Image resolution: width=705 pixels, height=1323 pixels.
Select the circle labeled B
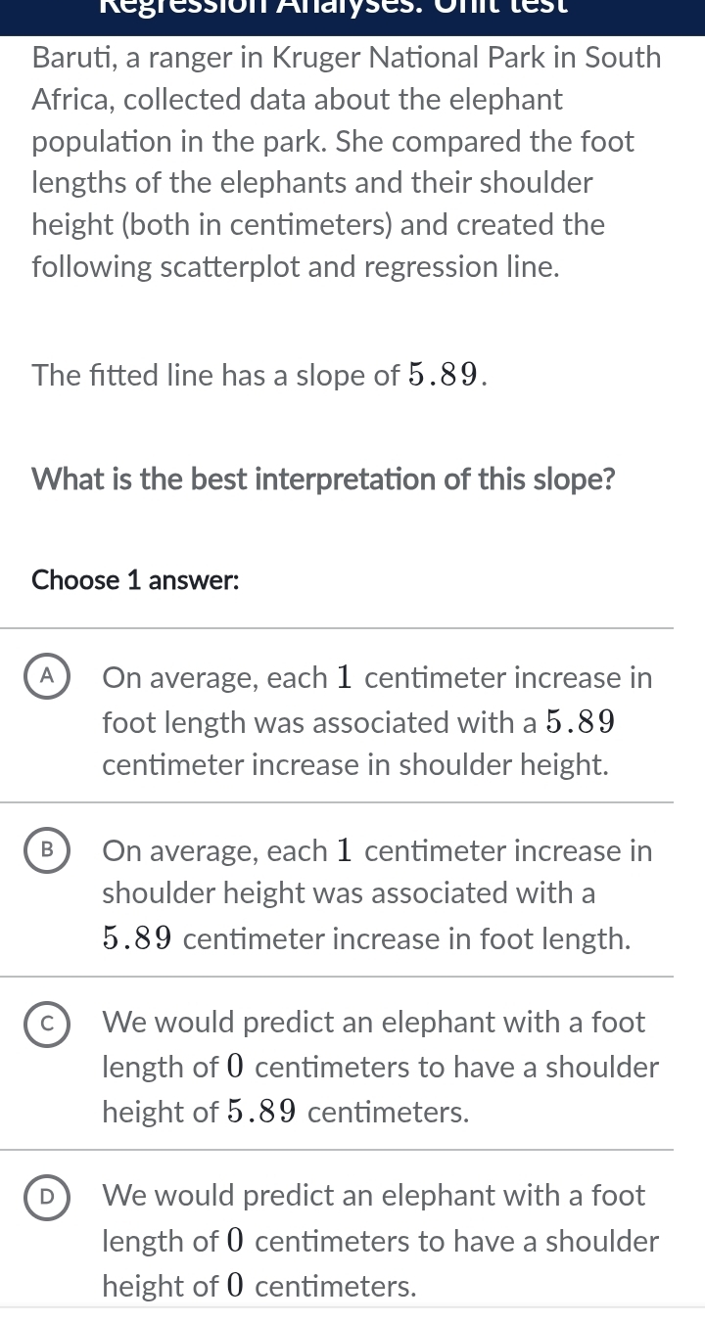pos(47,850)
